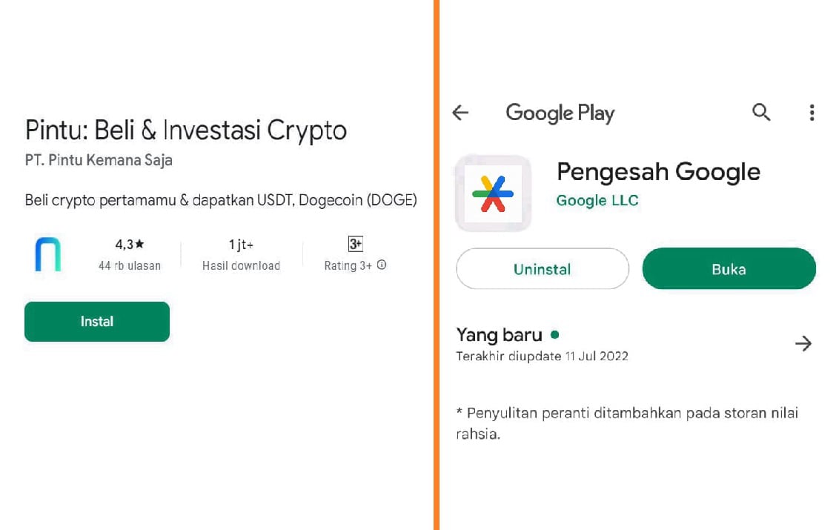839x530 pixels.
Task: Open the Google LLC developer link
Action: point(597,200)
